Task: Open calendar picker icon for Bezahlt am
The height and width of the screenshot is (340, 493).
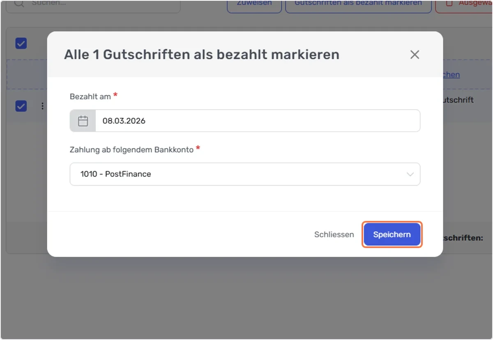Action: coord(83,121)
